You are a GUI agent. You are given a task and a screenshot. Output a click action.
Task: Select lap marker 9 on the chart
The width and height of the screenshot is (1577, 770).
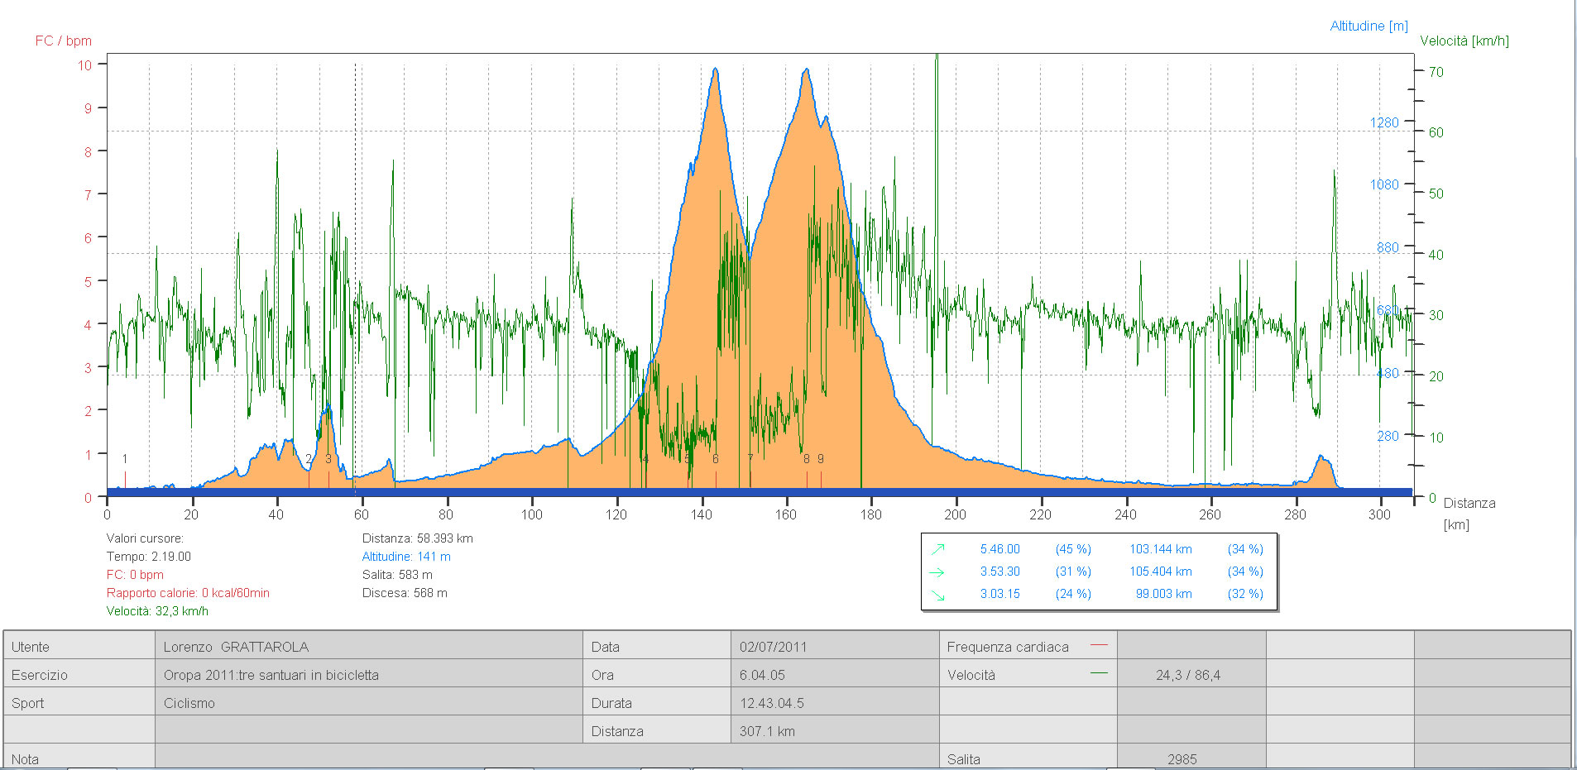pyautogui.click(x=821, y=459)
